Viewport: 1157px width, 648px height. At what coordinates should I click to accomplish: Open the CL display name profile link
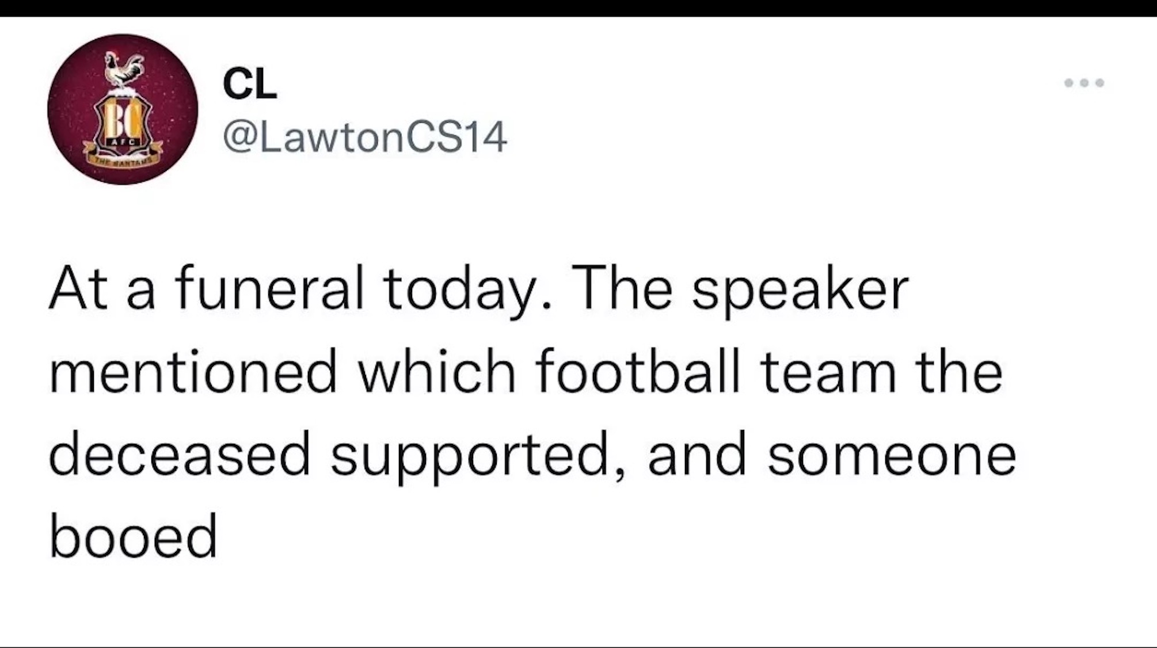(250, 84)
